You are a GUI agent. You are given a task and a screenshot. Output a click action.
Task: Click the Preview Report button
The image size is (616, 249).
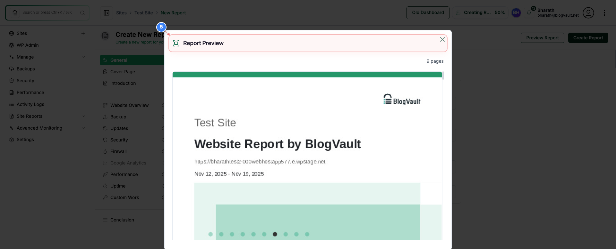point(542,38)
